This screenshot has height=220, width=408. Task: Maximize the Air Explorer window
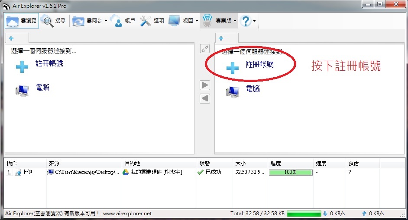(x=380, y=4)
